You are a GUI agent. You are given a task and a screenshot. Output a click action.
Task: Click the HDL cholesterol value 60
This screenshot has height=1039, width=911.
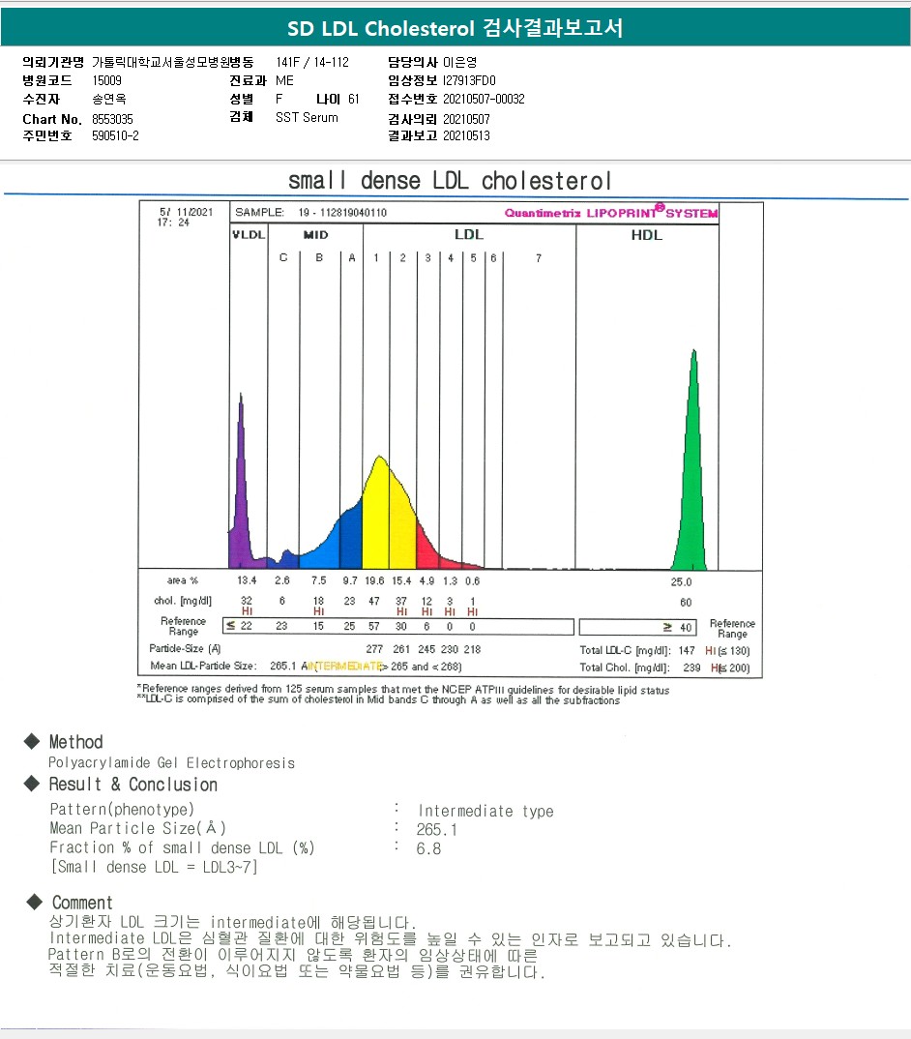pos(686,603)
